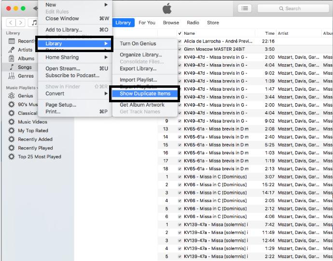Viewport: 333px width, 261px height.
Task: Select Songs music note icon
Action: point(12,67)
